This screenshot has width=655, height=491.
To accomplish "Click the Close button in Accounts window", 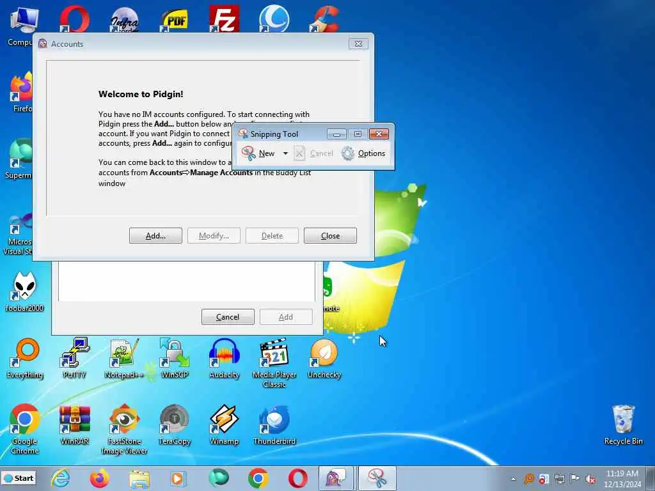I will [330, 235].
